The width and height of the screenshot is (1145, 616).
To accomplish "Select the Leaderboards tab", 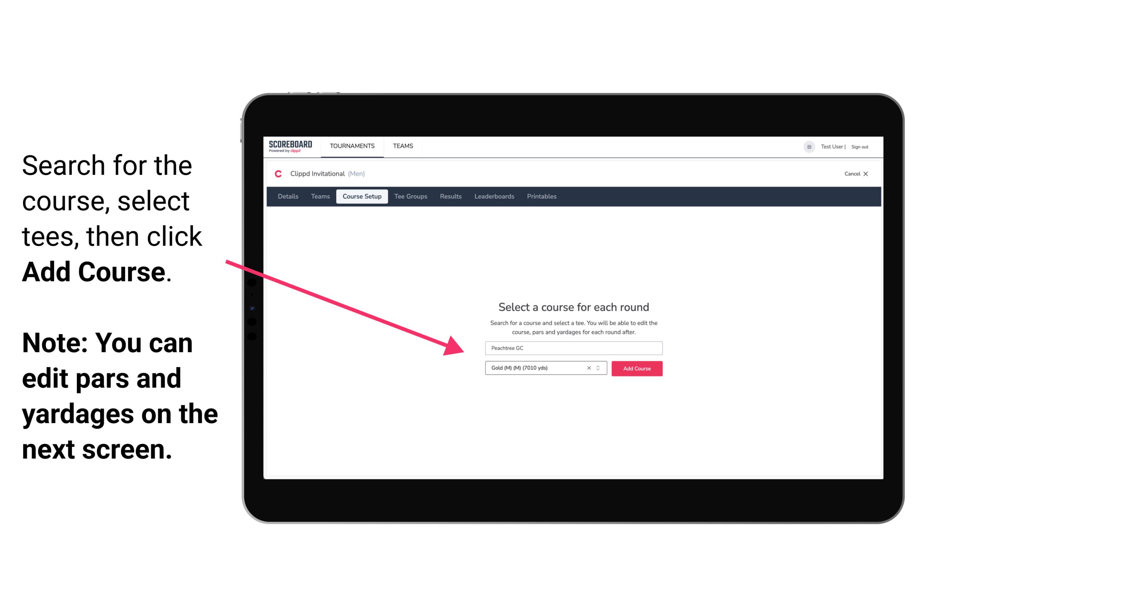I will pos(494,196).
